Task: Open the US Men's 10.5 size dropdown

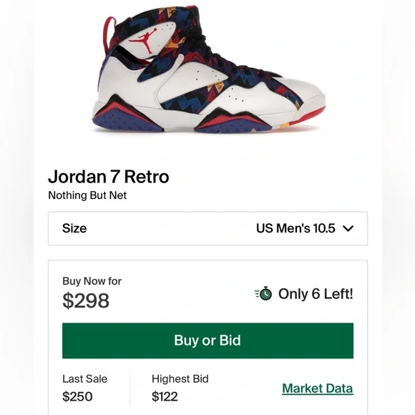Action: (x=305, y=228)
